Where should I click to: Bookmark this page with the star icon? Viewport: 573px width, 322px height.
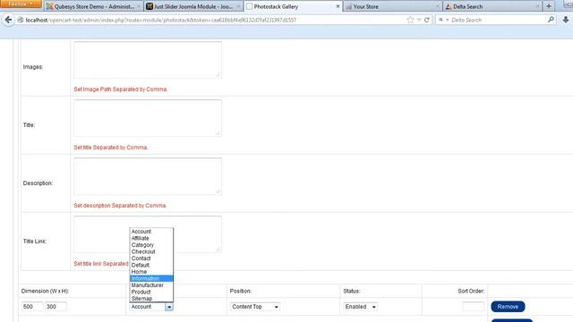point(410,20)
